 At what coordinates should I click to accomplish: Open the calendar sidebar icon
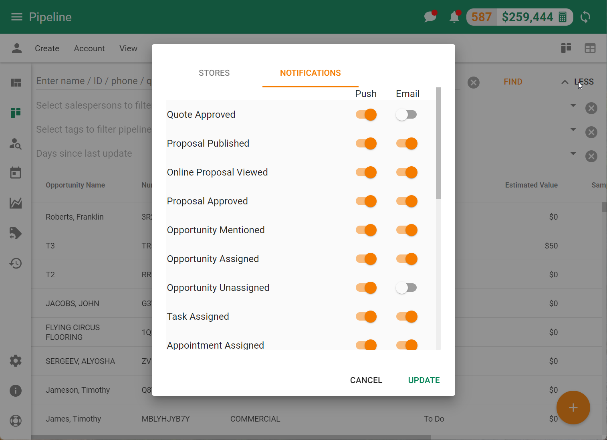coord(16,173)
